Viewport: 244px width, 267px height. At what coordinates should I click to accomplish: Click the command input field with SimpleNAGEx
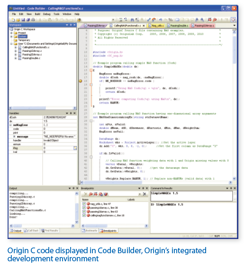pyautogui.click(x=191, y=196)
